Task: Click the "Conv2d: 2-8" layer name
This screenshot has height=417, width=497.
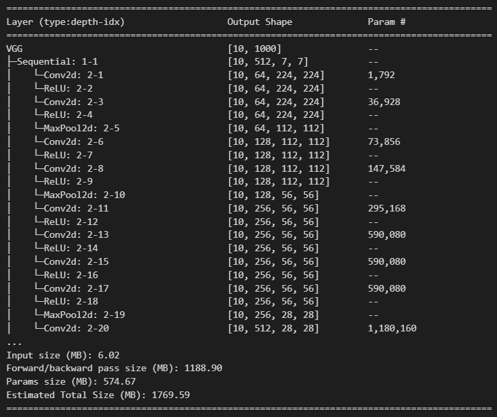Action: [x=73, y=168]
